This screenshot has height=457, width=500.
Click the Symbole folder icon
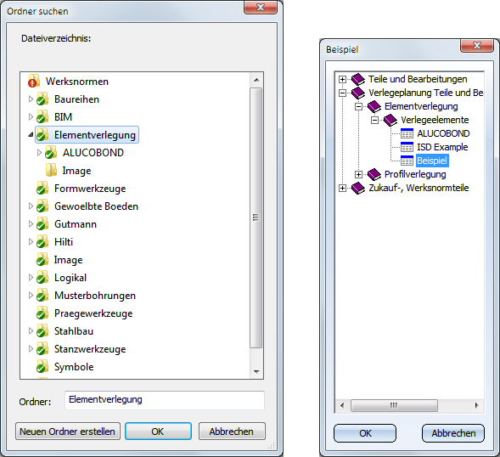(42, 367)
